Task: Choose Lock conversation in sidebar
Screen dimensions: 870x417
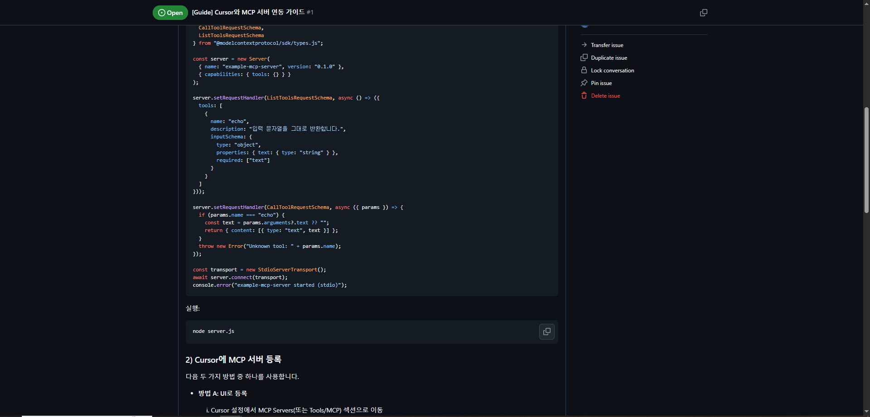Action: pyautogui.click(x=612, y=71)
